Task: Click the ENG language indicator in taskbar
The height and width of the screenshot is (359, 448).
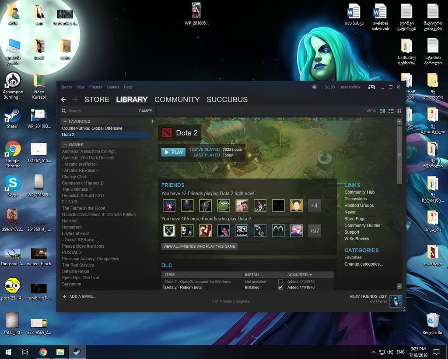Action: [x=400, y=352]
